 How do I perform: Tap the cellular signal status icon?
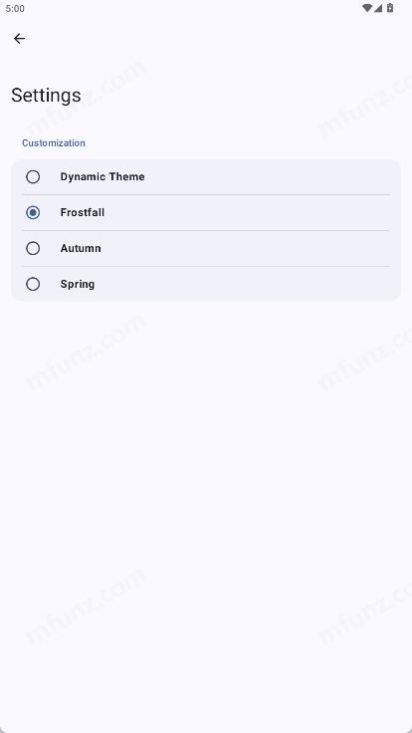tap(378, 8)
